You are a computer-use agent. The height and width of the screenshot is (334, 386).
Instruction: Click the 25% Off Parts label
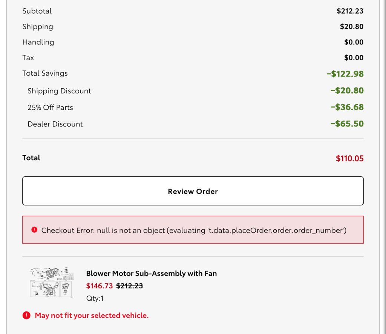point(50,107)
